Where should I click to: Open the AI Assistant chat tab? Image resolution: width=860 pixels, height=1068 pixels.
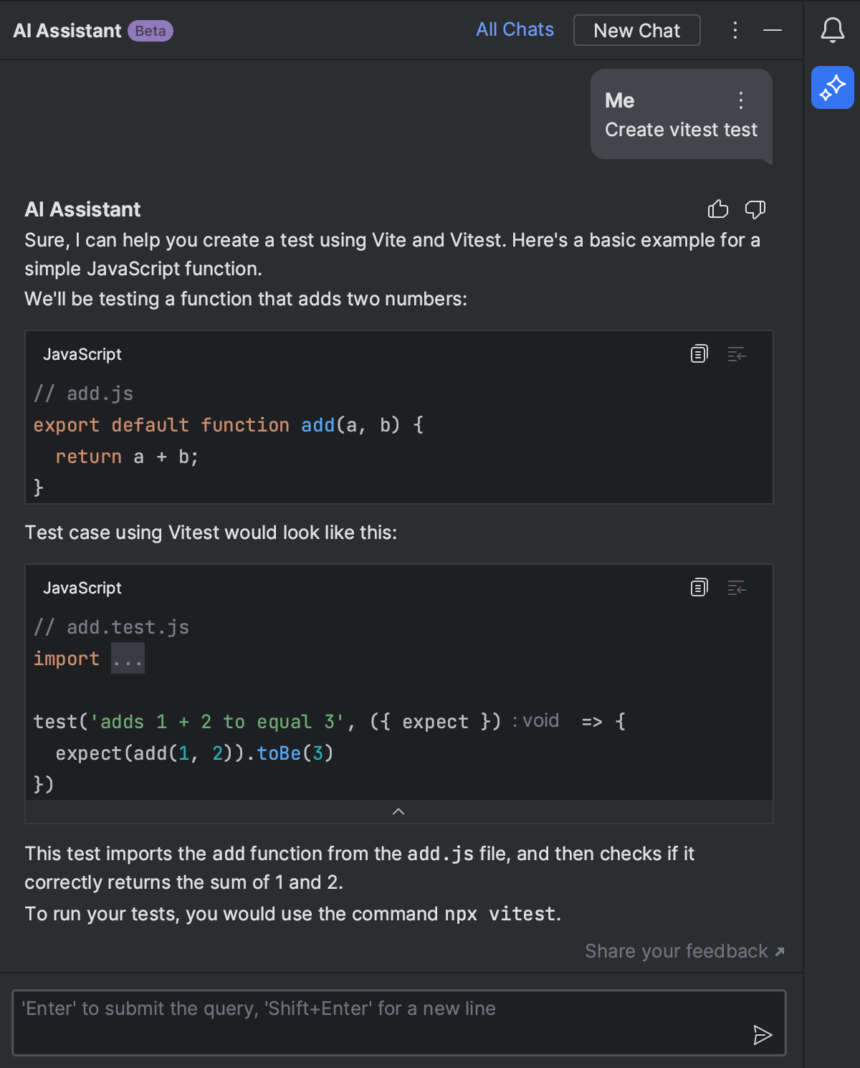pyautogui.click(x=67, y=30)
